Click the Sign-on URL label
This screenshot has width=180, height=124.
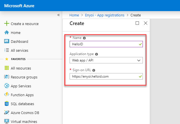click(x=82, y=70)
